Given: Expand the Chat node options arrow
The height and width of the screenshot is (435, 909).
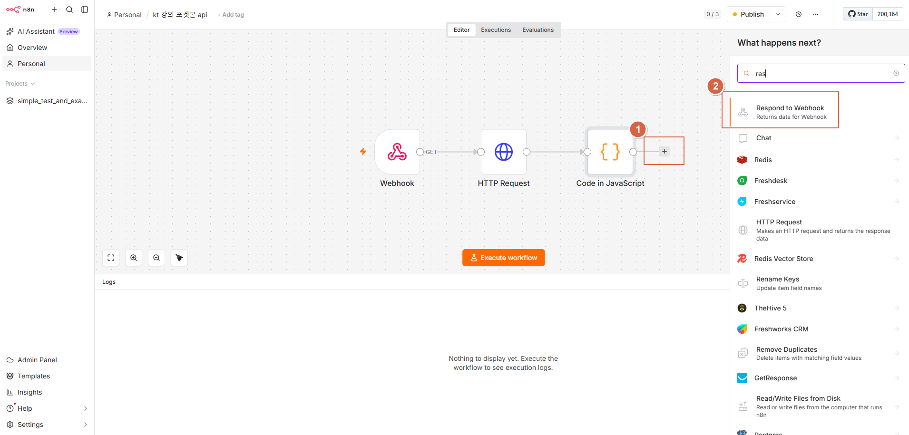Looking at the screenshot, I should point(897,138).
